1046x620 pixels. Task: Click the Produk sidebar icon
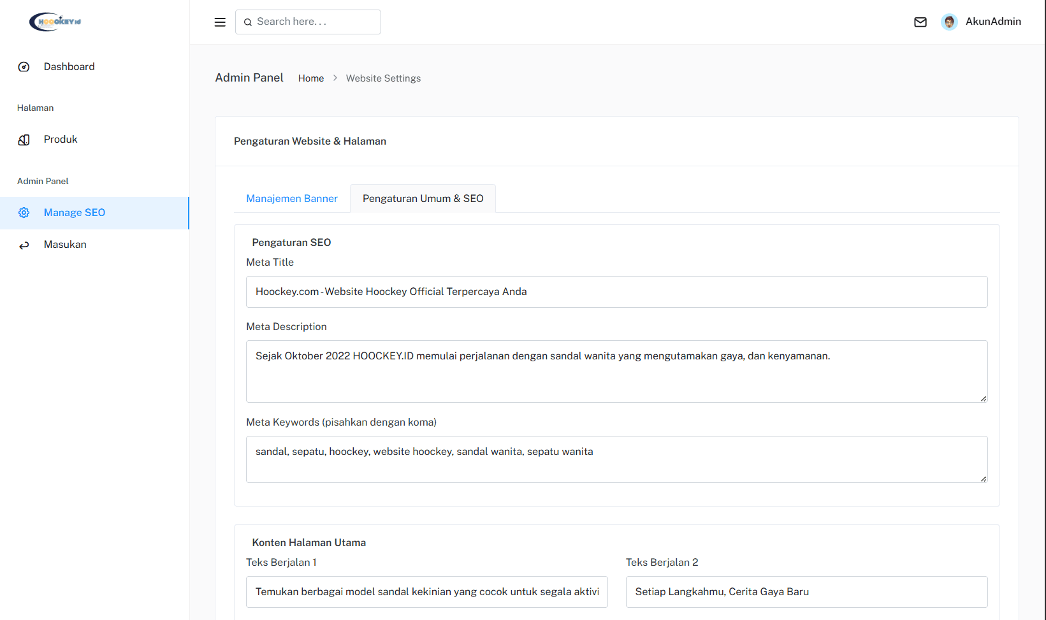(24, 140)
